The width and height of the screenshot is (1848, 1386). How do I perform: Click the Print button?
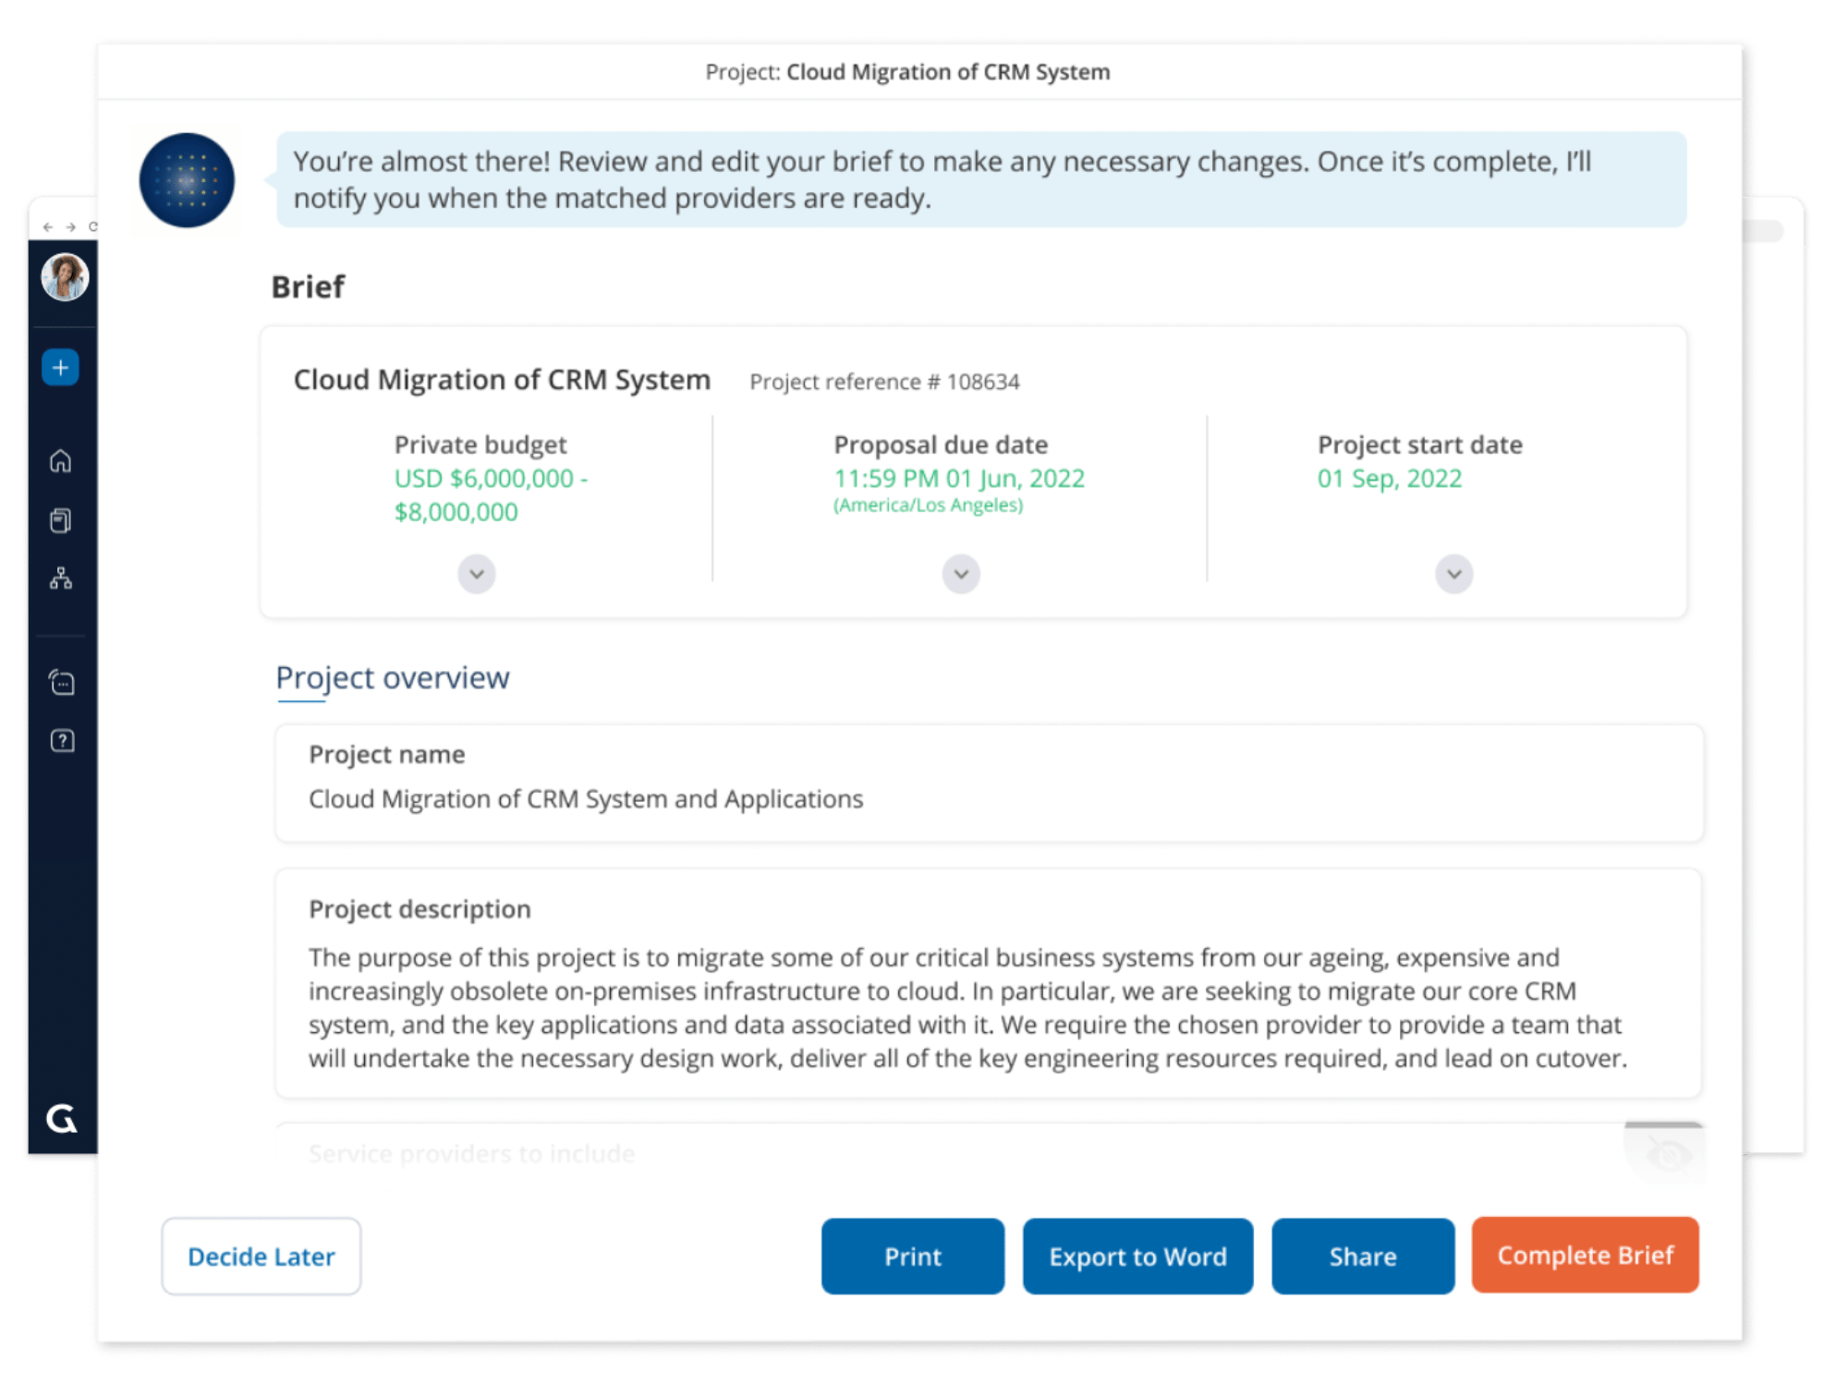[912, 1257]
